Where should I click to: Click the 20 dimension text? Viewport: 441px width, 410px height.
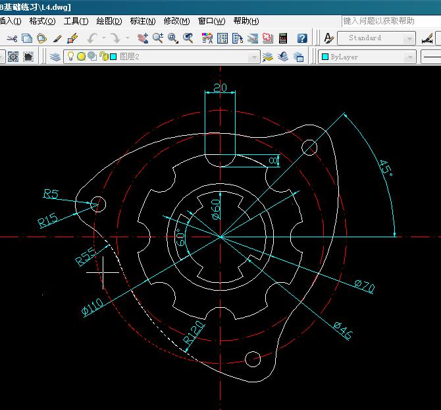(x=220, y=88)
